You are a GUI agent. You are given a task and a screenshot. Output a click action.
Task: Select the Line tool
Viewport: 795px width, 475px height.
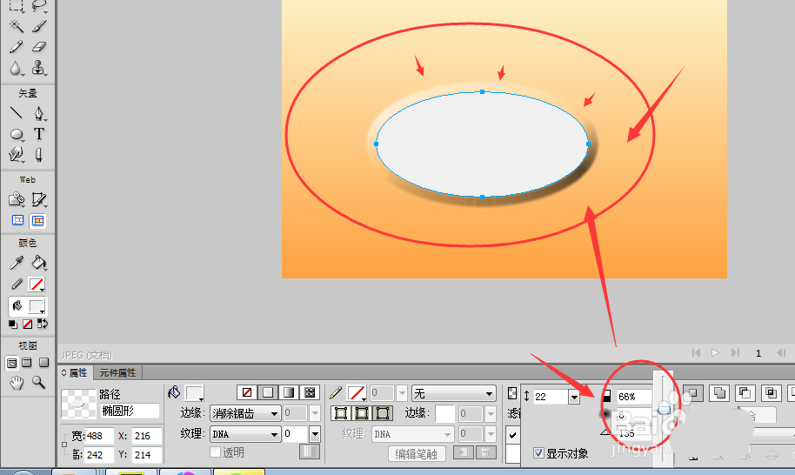[17, 113]
